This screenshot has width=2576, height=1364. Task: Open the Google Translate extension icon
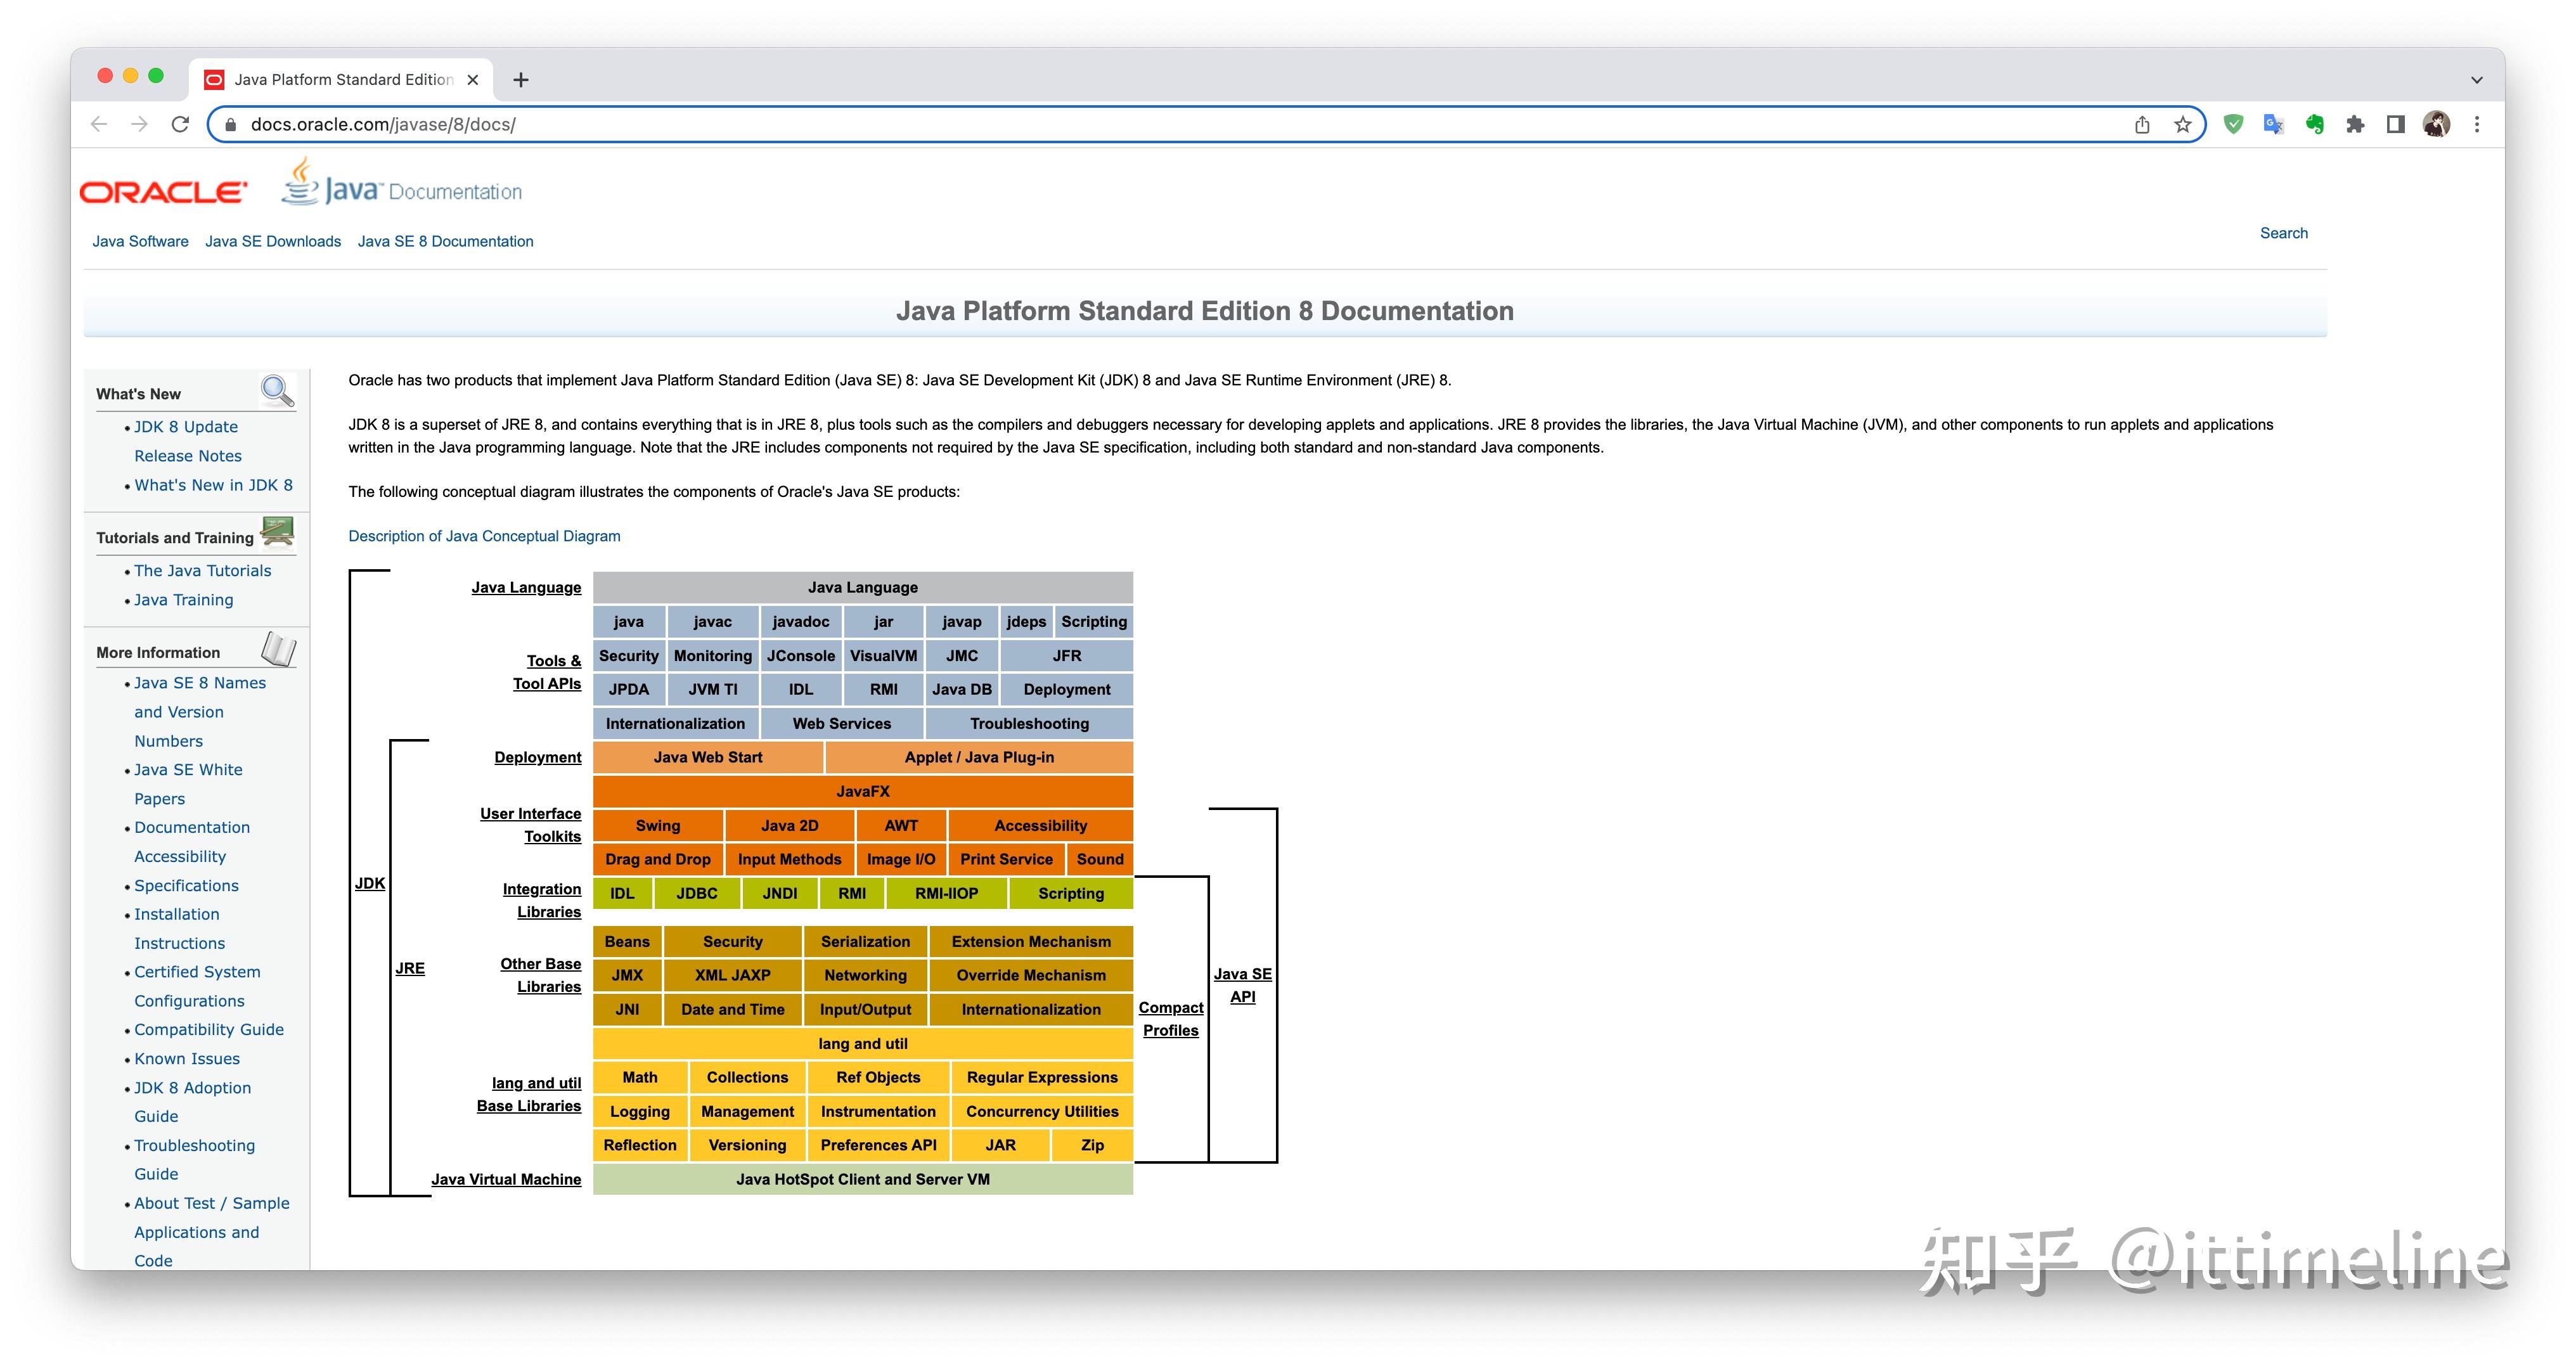click(2273, 124)
